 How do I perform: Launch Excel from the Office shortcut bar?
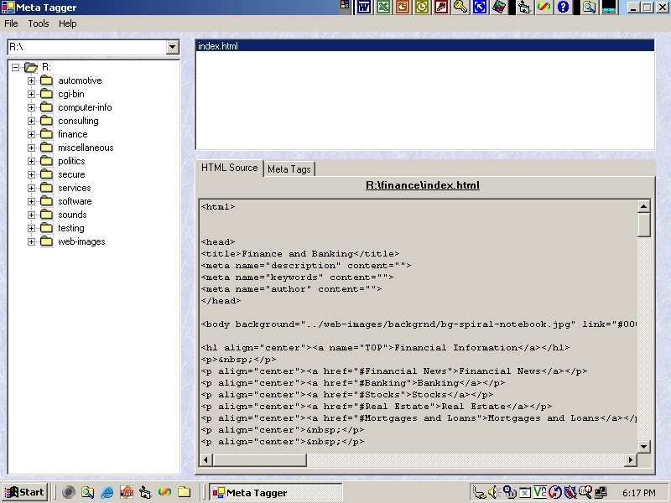click(383, 8)
